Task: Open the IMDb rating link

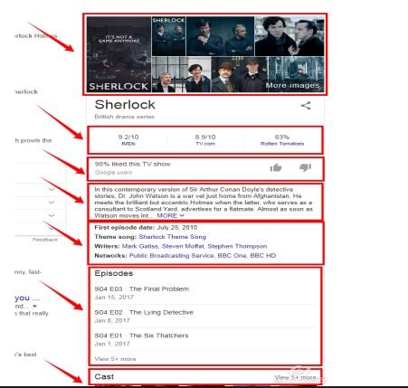Action: (128, 144)
